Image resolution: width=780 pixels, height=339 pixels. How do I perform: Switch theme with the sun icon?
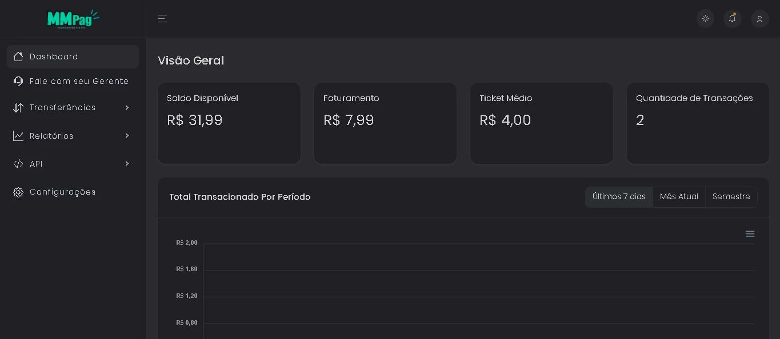[x=705, y=19]
